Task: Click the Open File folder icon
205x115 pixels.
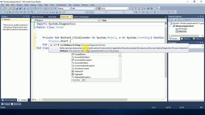Action: 13,9
